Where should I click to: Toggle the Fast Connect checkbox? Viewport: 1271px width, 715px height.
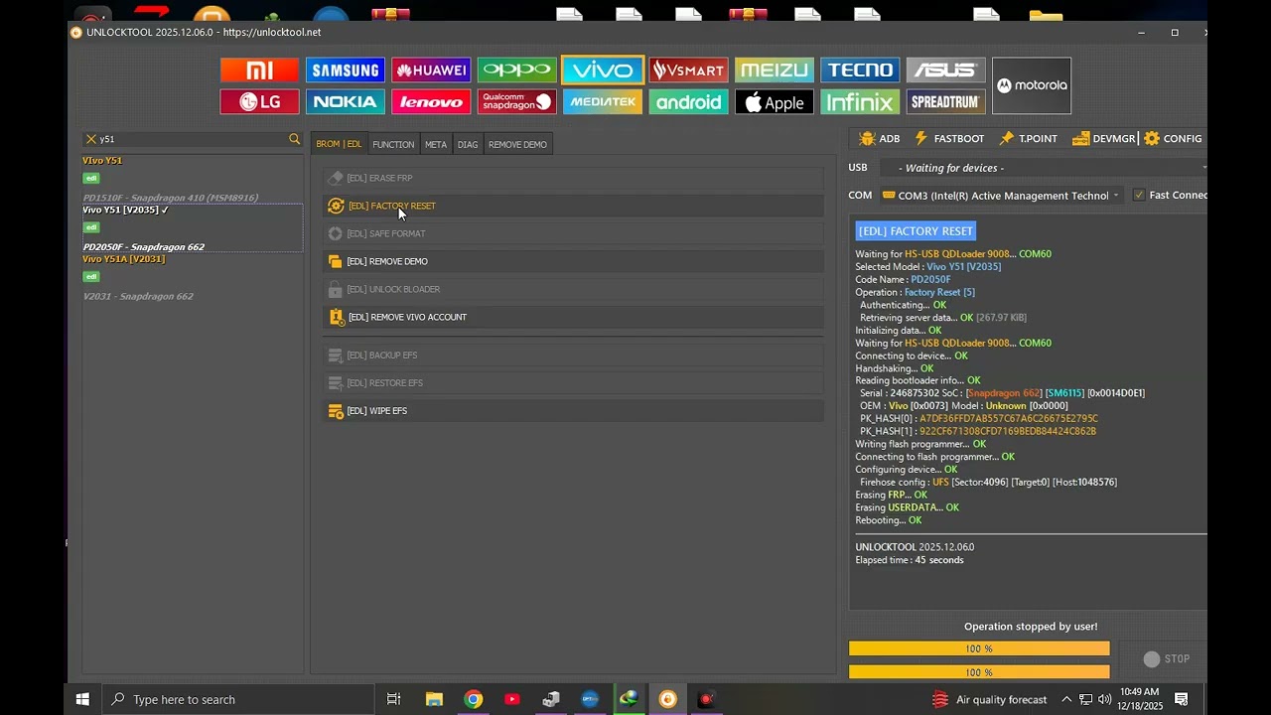coord(1139,196)
